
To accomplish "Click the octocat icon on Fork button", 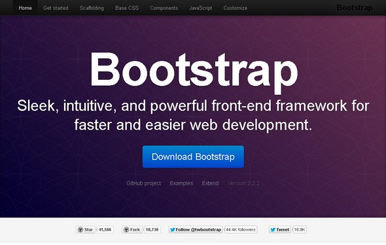I will (x=126, y=230).
